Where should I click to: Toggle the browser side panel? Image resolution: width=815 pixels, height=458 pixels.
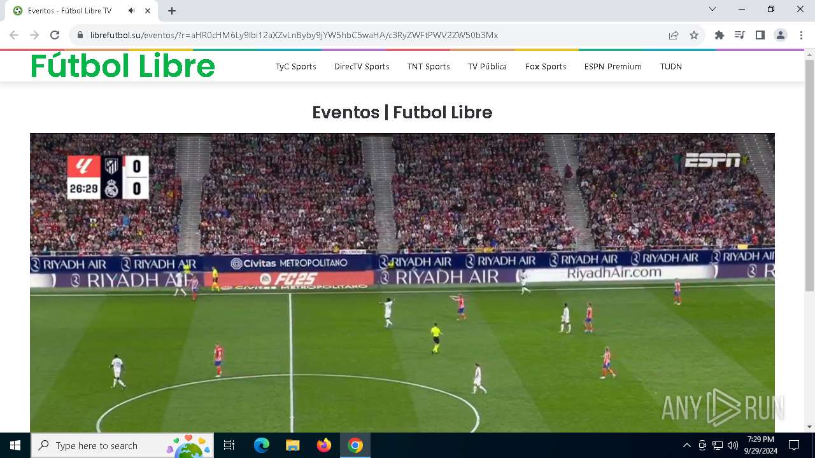pyautogui.click(x=760, y=35)
